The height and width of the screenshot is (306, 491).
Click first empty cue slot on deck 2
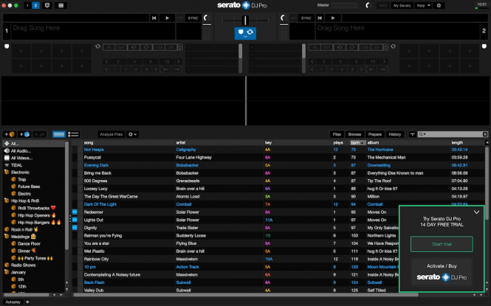tap(409, 51)
